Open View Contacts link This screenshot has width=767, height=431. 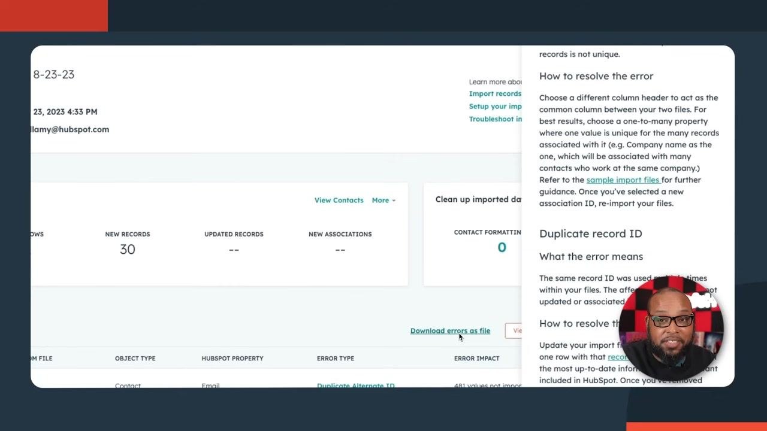pyautogui.click(x=339, y=200)
